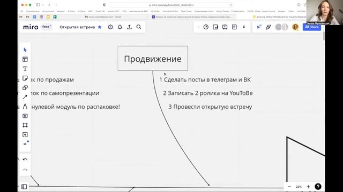Screen dimensions: 343x192
Task: Switch to the middle browser tab
Action: tap(192, 17)
